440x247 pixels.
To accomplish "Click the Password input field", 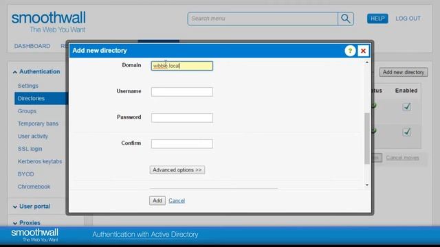I will [x=181, y=118].
